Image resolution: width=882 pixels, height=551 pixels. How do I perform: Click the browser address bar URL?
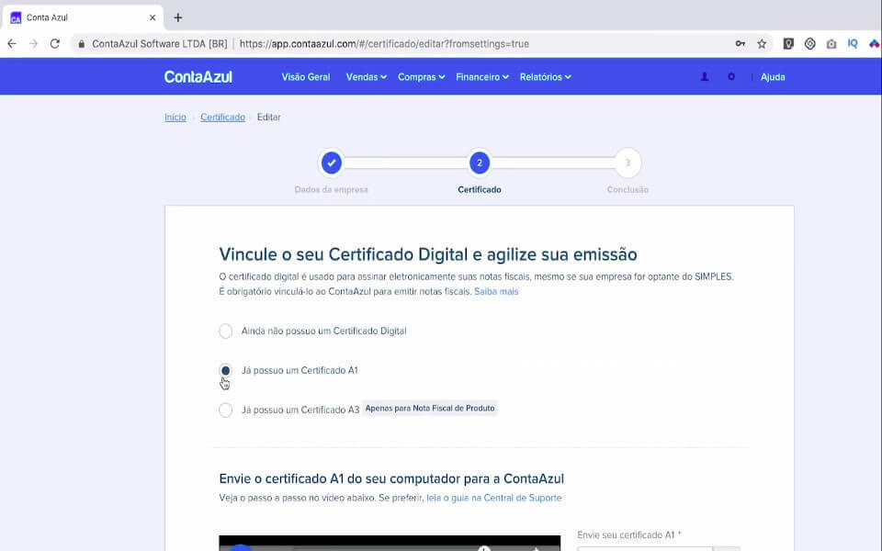click(384, 43)
